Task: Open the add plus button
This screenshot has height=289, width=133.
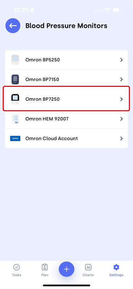Action: [x=66, y=269]
